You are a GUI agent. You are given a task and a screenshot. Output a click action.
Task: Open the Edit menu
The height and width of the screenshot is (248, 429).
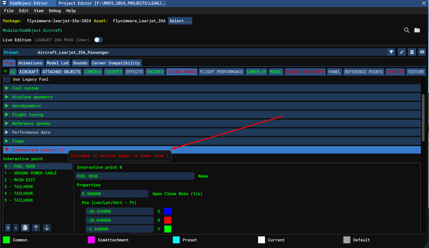24,11
